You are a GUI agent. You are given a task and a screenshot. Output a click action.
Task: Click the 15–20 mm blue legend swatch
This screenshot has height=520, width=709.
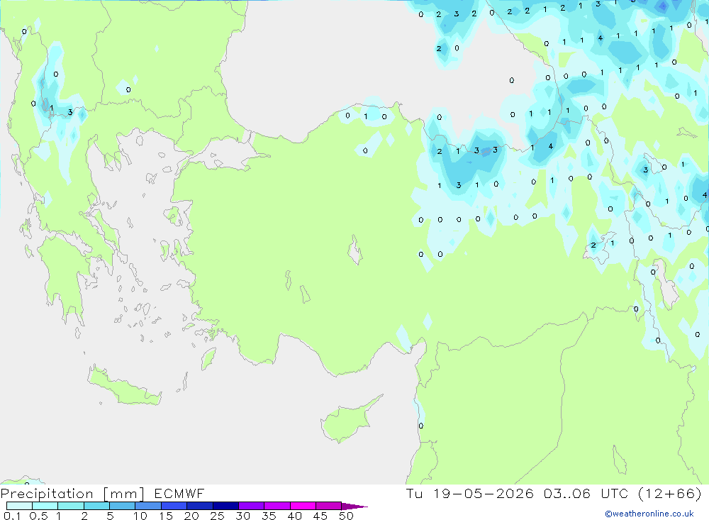[174, 506]
